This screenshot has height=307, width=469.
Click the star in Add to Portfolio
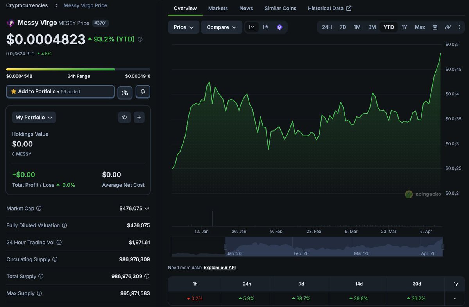coord(14,91)
